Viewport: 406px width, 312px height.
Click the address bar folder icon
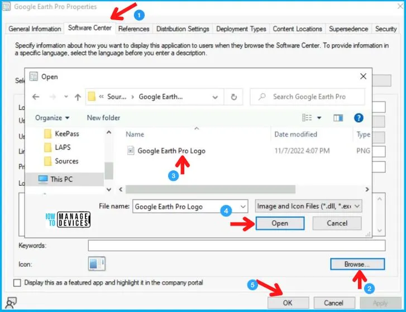pos(92,97)
